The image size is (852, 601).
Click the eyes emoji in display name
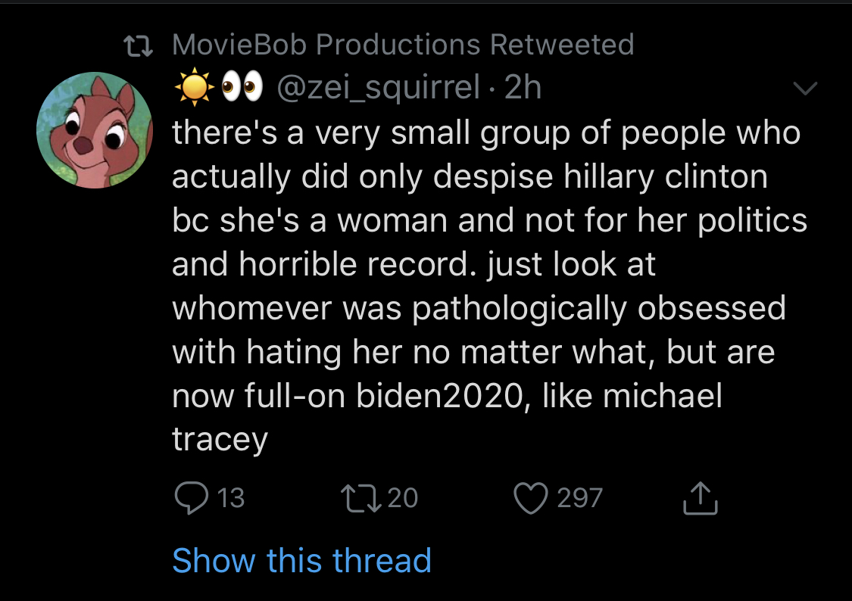[242, 87]
